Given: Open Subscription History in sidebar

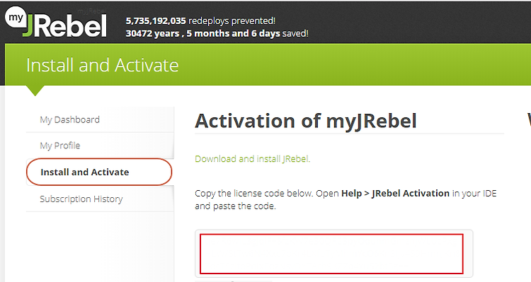Looking at the screenshot, I should pos(81,199).
